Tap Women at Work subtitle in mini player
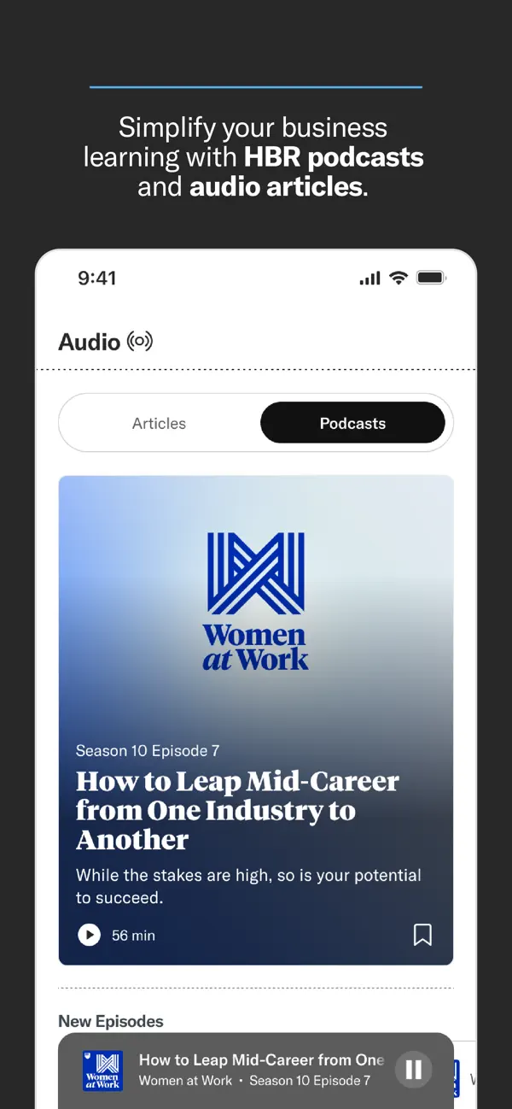This screenshot has width=512, height=1109. 185,1081
